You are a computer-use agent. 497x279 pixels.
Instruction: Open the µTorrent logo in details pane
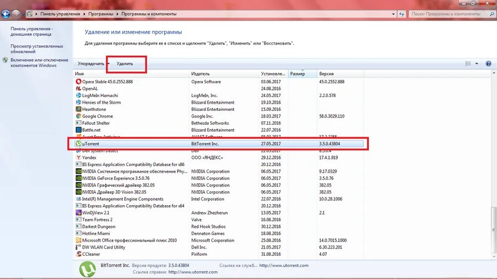pyautogui.click(x=87, y=269)
